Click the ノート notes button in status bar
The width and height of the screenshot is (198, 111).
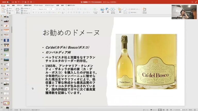point(146,110)
